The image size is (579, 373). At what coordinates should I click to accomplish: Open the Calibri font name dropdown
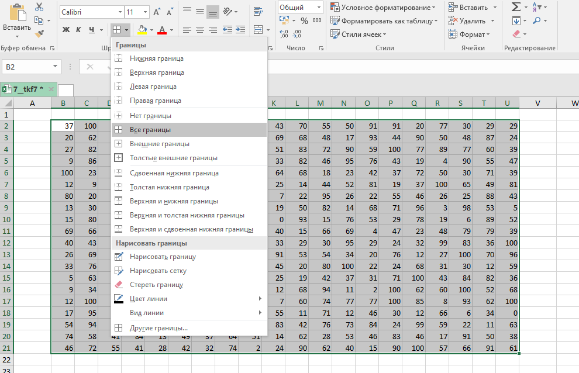[x=119, y=12]
